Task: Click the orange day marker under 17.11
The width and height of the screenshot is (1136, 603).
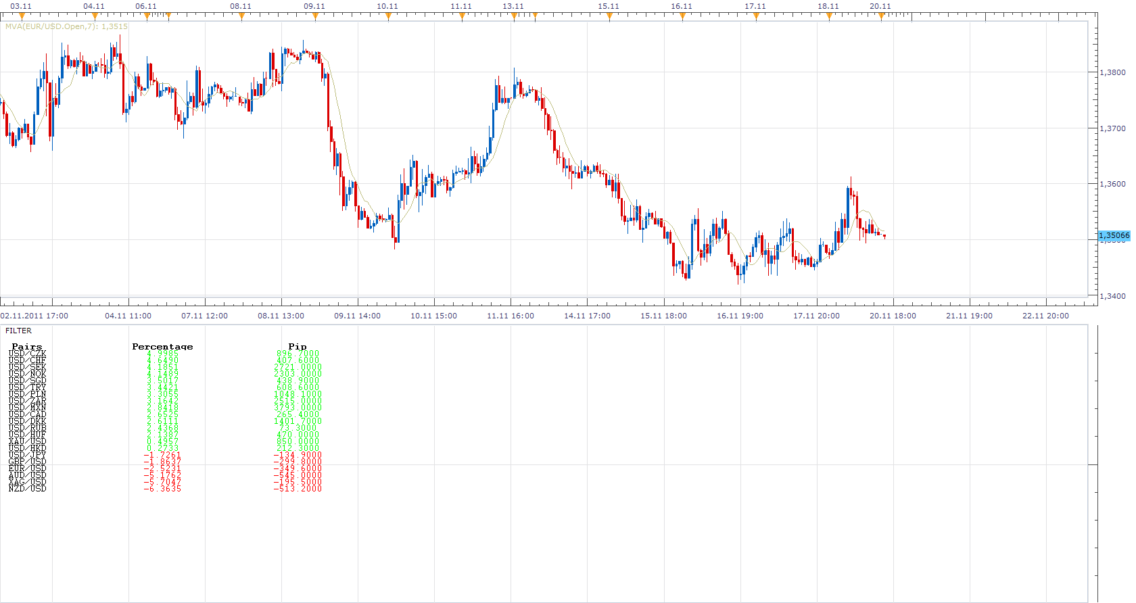Action: click(x=756, y=16)
